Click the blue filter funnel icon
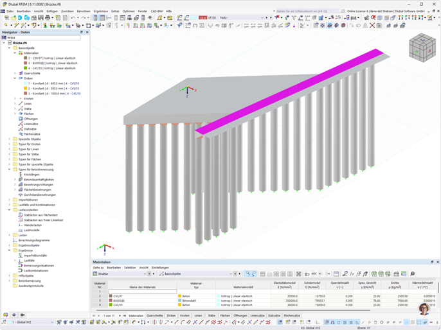Screen dimensions: 441x330 click(179, 26)
